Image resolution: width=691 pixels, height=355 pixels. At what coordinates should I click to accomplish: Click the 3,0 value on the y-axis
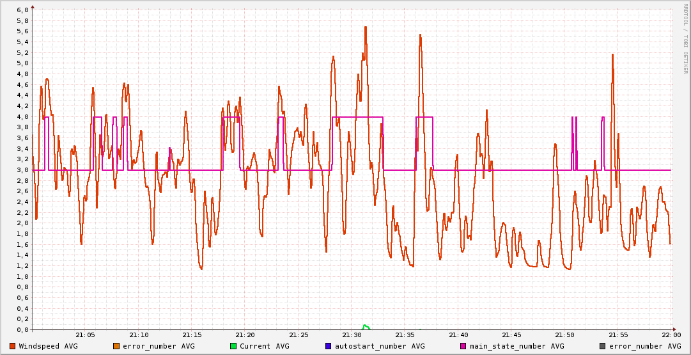click(22, 170)
